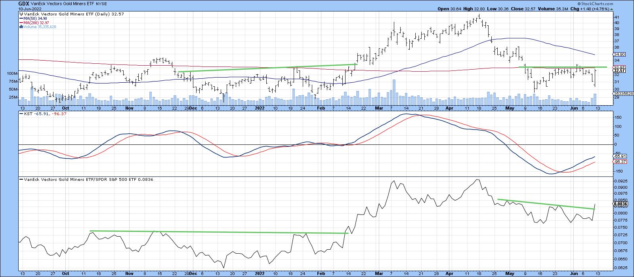Click the -96.37 KST signal value tag
This screenshot has height=277, width=634.
pos(619,162)
